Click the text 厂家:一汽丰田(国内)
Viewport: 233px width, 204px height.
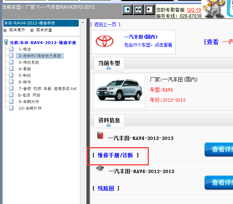coord(174,79)
